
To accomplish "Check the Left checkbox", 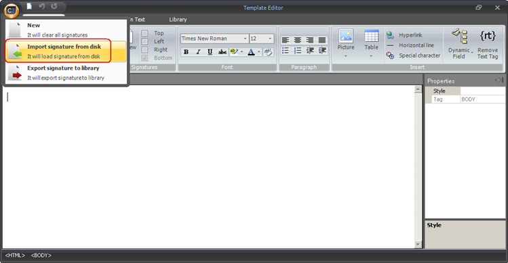I will [x=145, y=41].
